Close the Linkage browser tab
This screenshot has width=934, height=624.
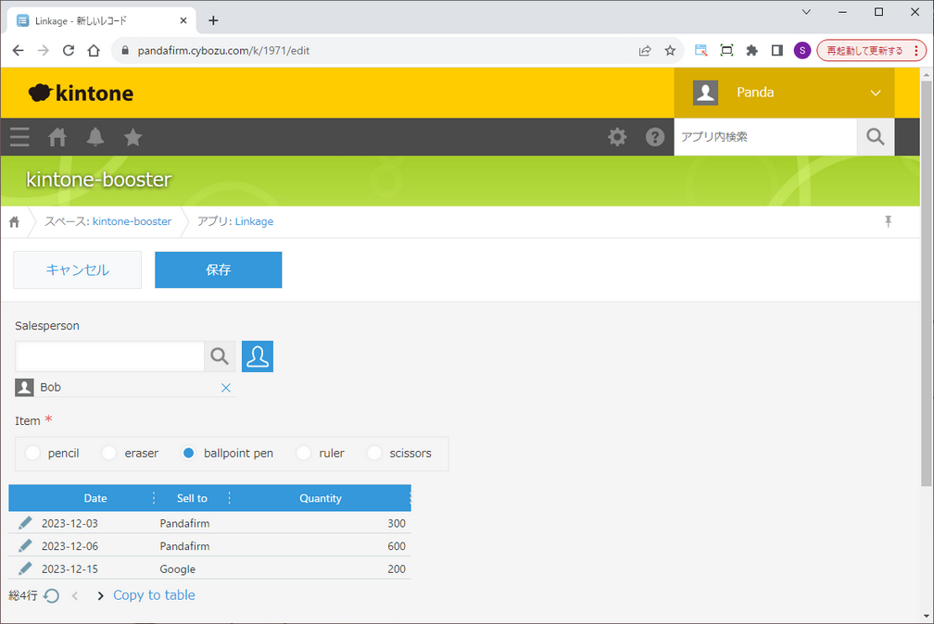pyautogui.click(x=183, y=21)
